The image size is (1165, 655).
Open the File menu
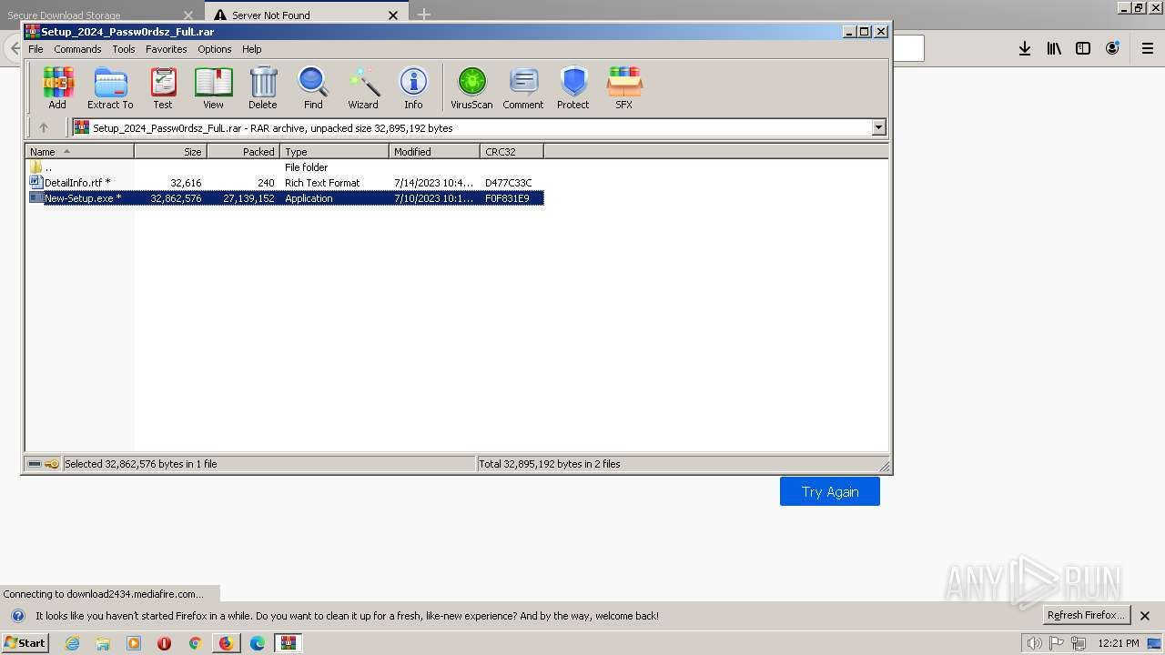click(35, 49)
